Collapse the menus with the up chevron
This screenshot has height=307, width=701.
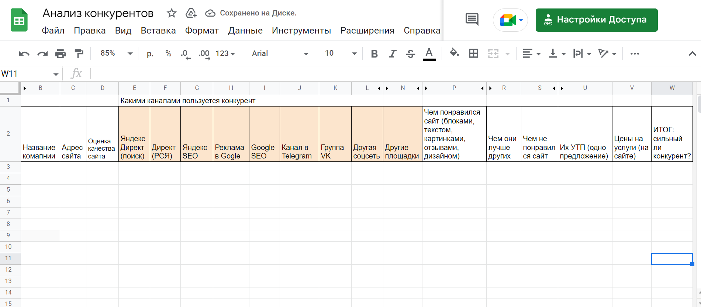tap(692, 54)
